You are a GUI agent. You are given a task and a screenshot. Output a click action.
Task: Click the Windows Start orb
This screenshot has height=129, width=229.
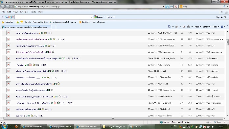coord(4,126)
